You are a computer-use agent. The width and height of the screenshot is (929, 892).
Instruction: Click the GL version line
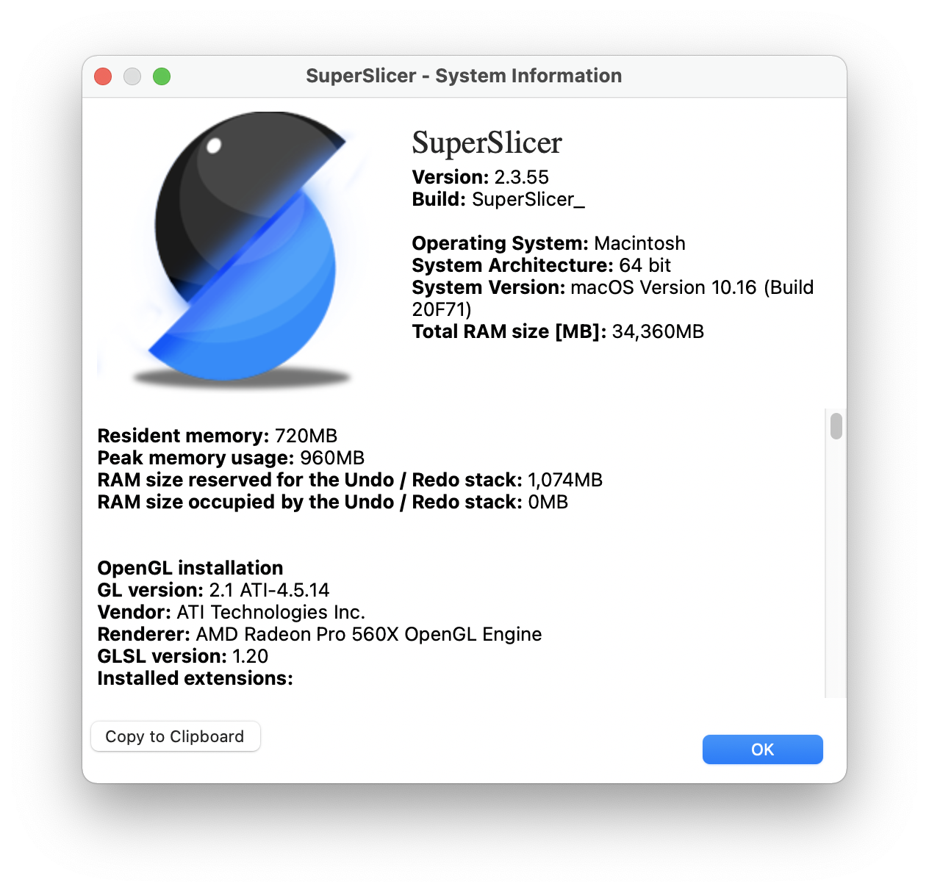(213, 590)
